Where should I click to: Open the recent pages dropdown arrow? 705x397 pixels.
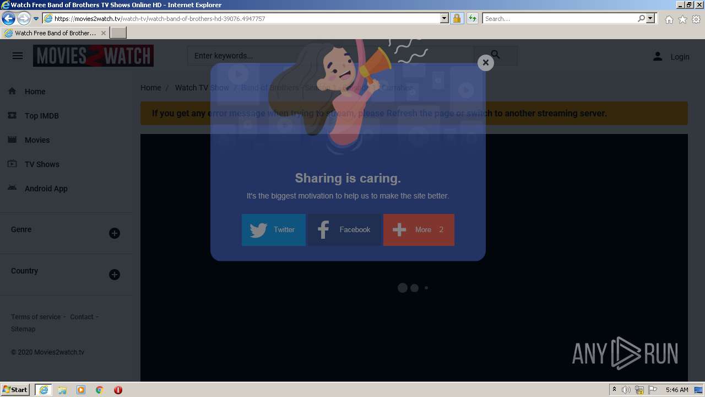pos(36,18)
